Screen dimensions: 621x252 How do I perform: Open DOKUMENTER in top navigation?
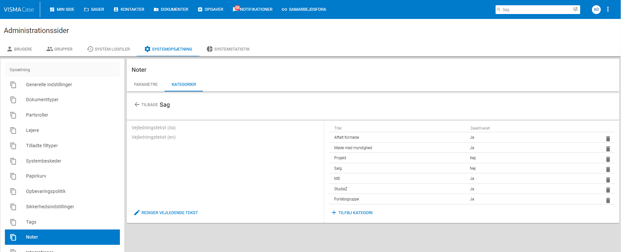171,9
